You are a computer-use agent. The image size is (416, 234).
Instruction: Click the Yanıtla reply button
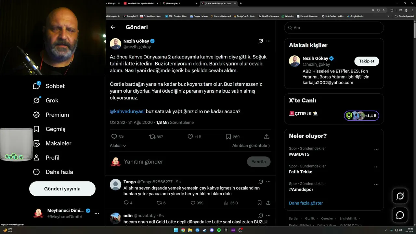coord(259,162)
